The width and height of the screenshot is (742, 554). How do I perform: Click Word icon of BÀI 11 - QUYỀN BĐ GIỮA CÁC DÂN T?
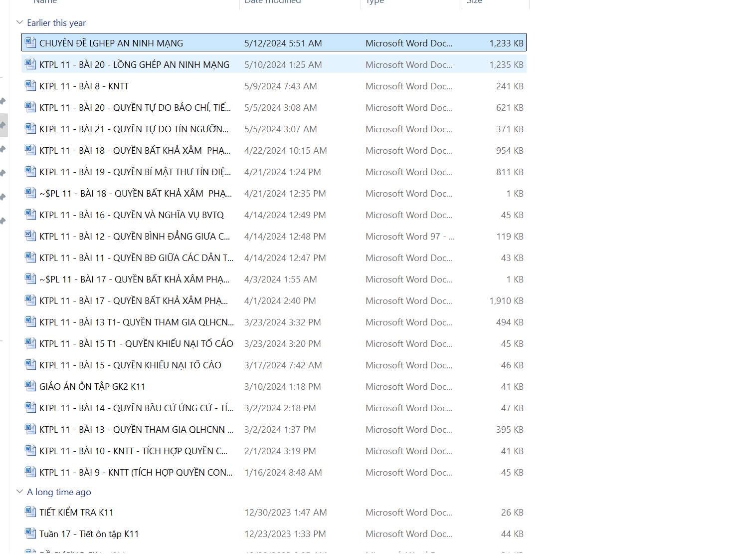(30, 257)
